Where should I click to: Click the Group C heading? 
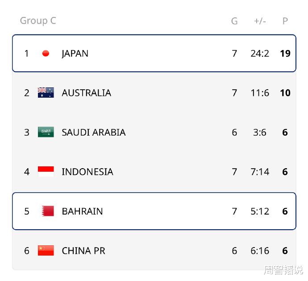click(x=38, y=21)
